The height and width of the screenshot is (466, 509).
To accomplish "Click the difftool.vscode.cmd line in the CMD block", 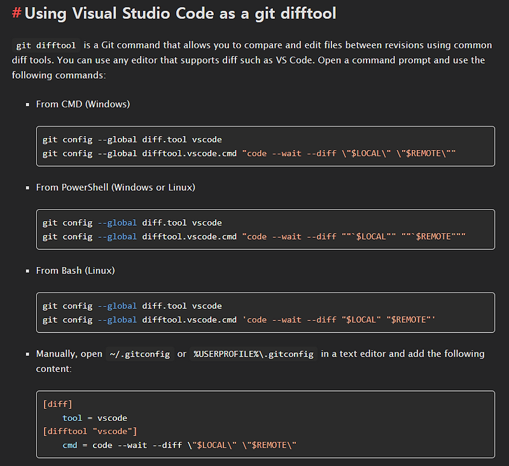I will (x=249, y=153).
